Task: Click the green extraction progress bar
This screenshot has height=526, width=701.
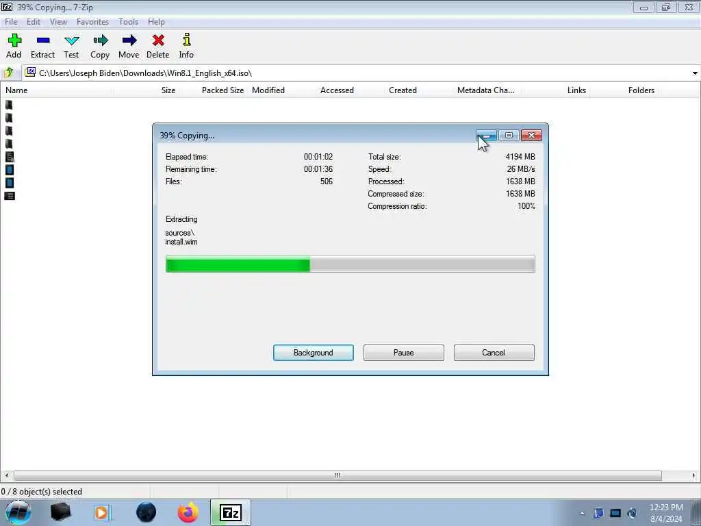Action: point(350,264)
